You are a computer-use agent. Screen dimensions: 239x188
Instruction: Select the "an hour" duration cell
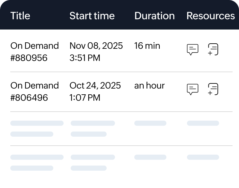149,86
